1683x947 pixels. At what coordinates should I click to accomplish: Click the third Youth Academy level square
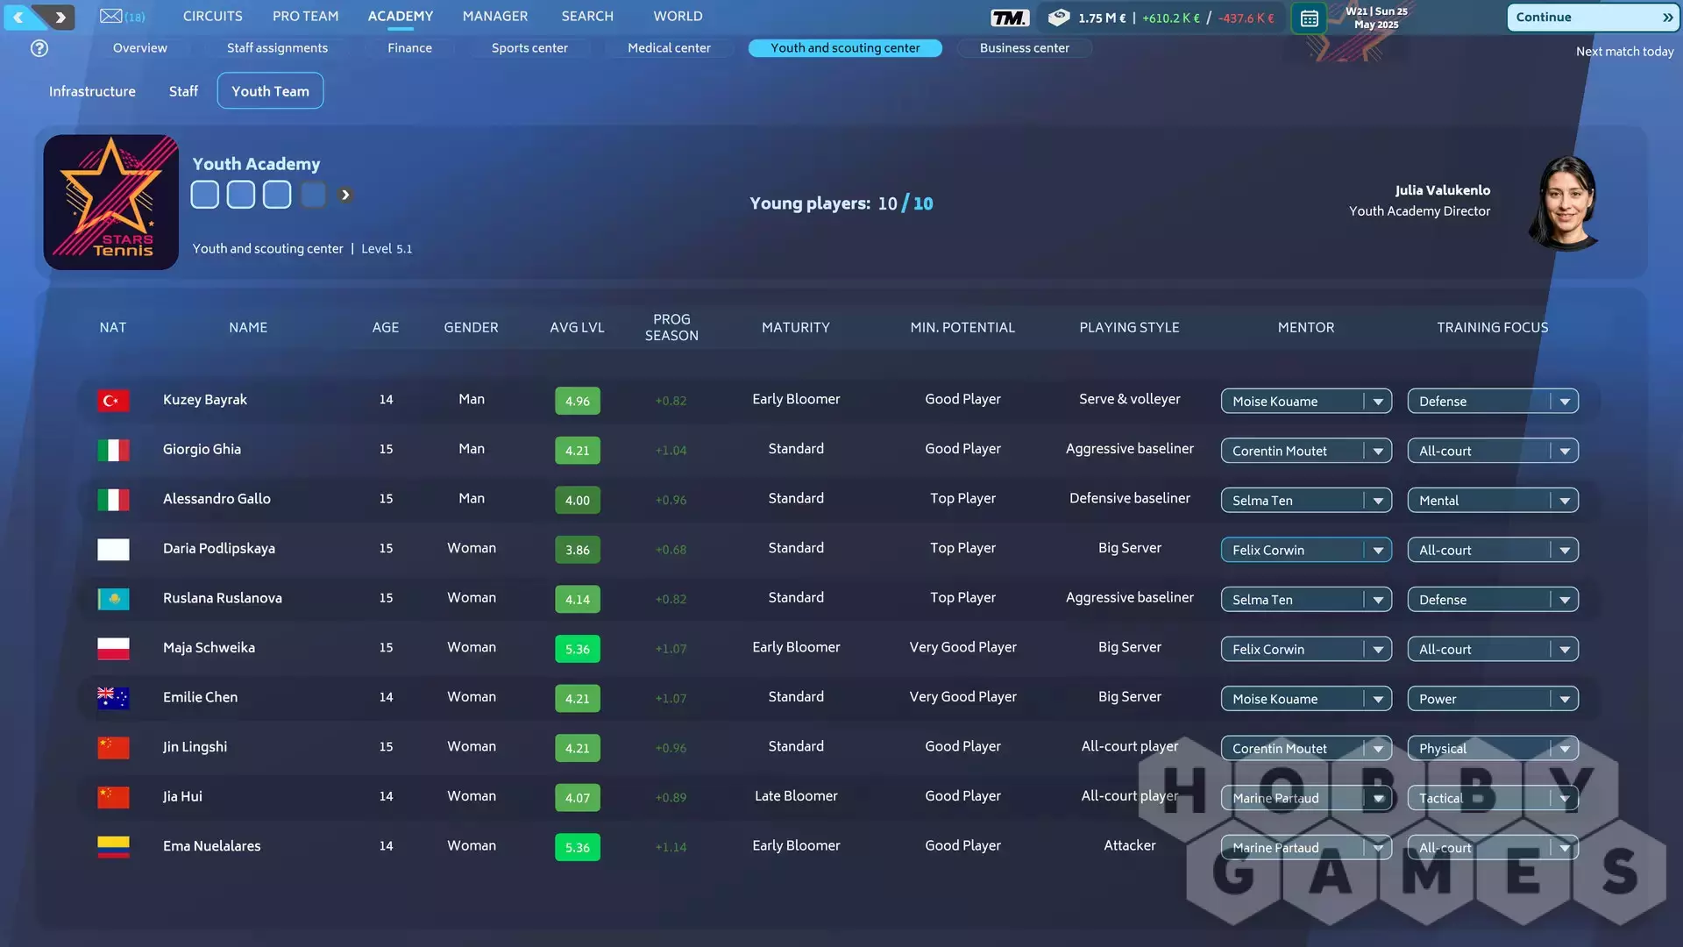click(277, 195)
